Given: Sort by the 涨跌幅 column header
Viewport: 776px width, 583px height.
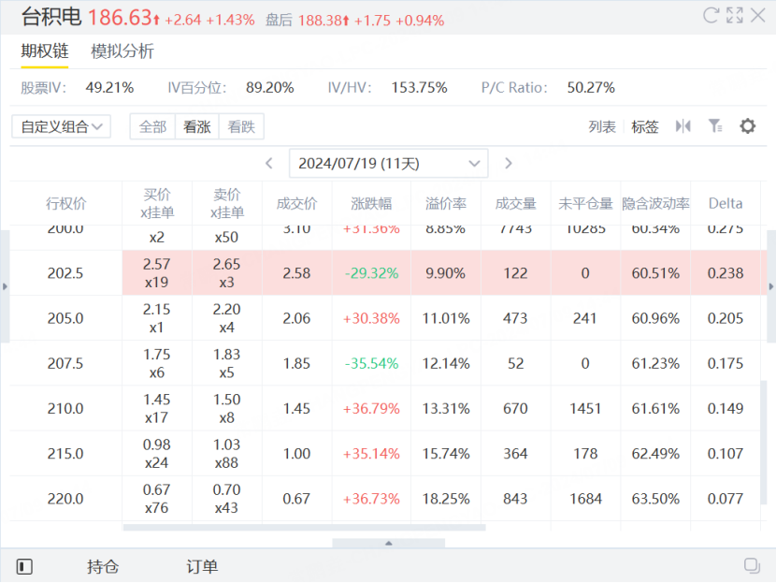Looking at the screenshot, I should [x=371, y=204].
